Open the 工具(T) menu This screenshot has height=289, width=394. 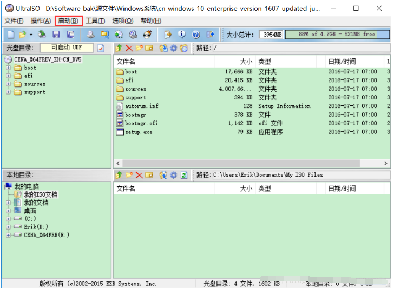(95, 21)
